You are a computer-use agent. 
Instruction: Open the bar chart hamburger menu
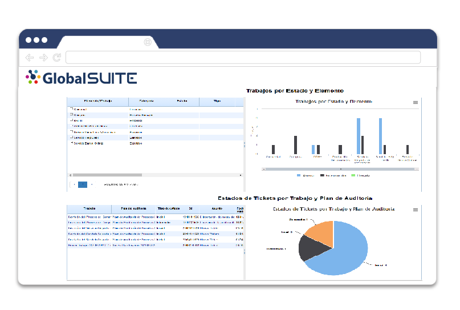pos(416,102)
